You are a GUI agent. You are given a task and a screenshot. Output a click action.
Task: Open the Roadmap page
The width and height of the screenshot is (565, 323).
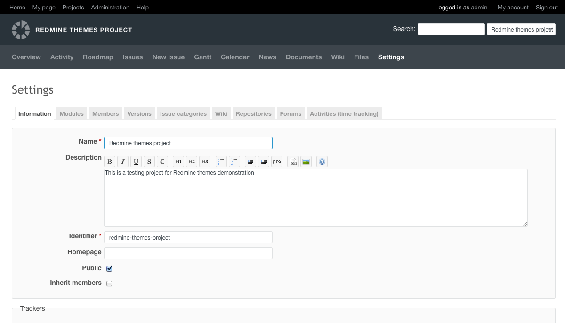(x=98, y=57)
